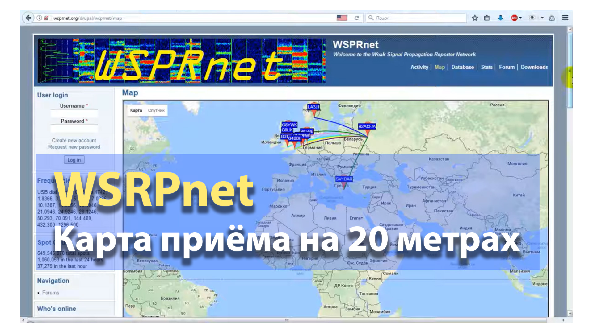Click the American flag icon near address bar
The height and width of the screenshot is (333, 593).
coord(342,18)
